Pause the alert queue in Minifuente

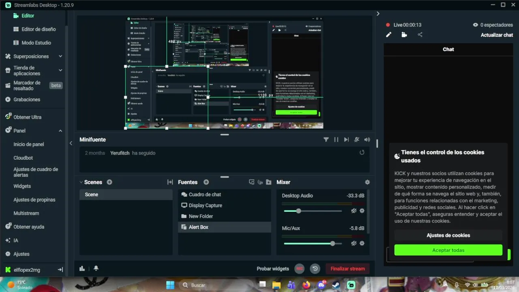click(x=336, y=140)
